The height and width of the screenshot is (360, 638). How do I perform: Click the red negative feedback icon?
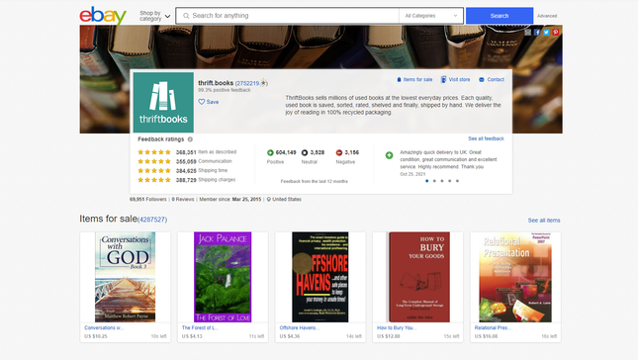click(339, 152)
